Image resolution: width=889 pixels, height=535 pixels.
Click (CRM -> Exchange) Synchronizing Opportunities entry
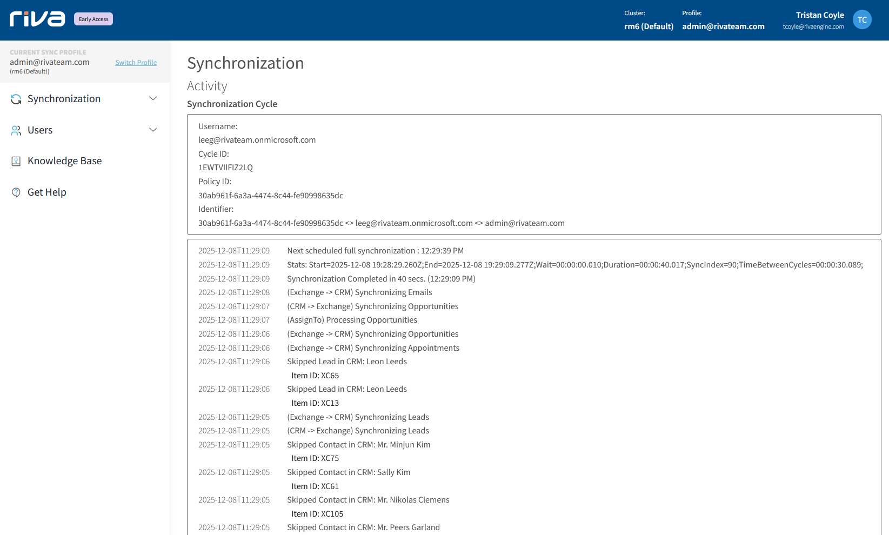coord(373,306)
